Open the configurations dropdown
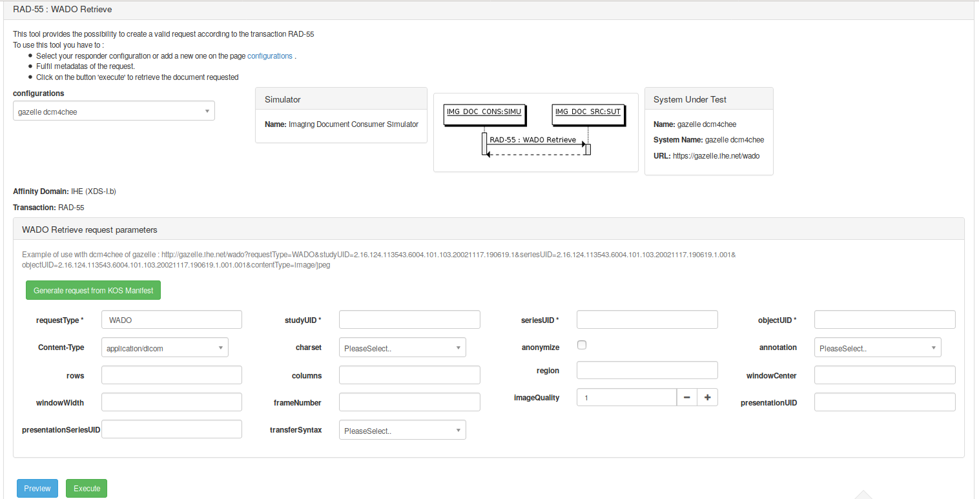Viewport: 979px width, 499px height. 114,112
